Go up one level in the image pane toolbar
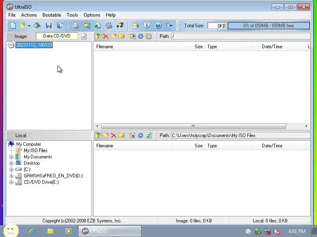The height and width of the screenshot is (237, 317). (98, 36)
